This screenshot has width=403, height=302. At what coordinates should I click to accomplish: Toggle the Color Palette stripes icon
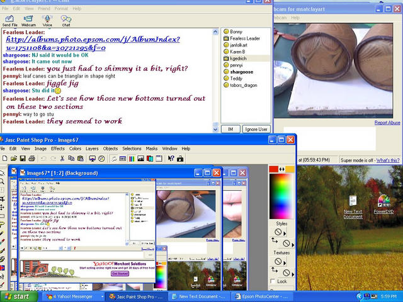pyautogui.click(x=132, y=159)
